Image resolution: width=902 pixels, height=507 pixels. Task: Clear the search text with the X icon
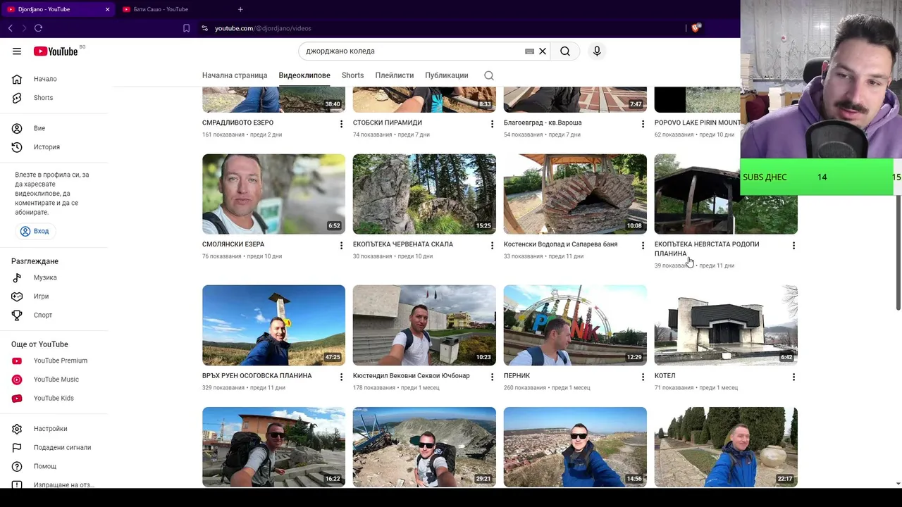pos(543,51)
